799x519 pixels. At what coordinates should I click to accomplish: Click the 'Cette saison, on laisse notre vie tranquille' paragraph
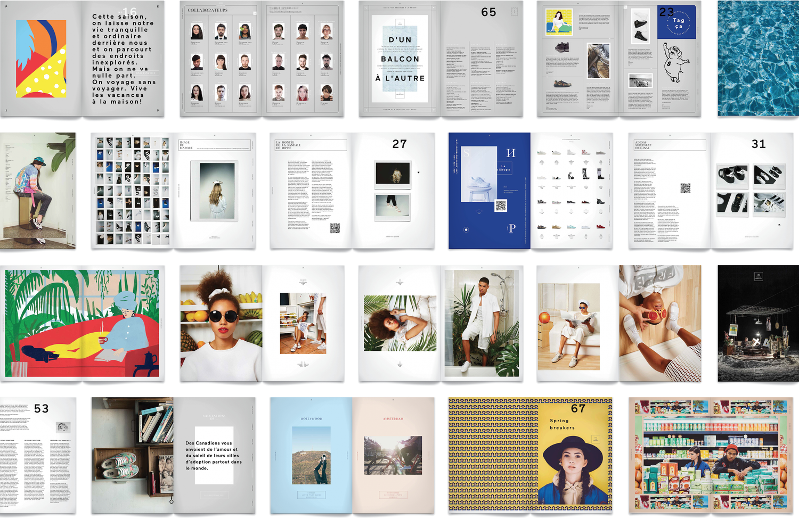click(124, 59)
